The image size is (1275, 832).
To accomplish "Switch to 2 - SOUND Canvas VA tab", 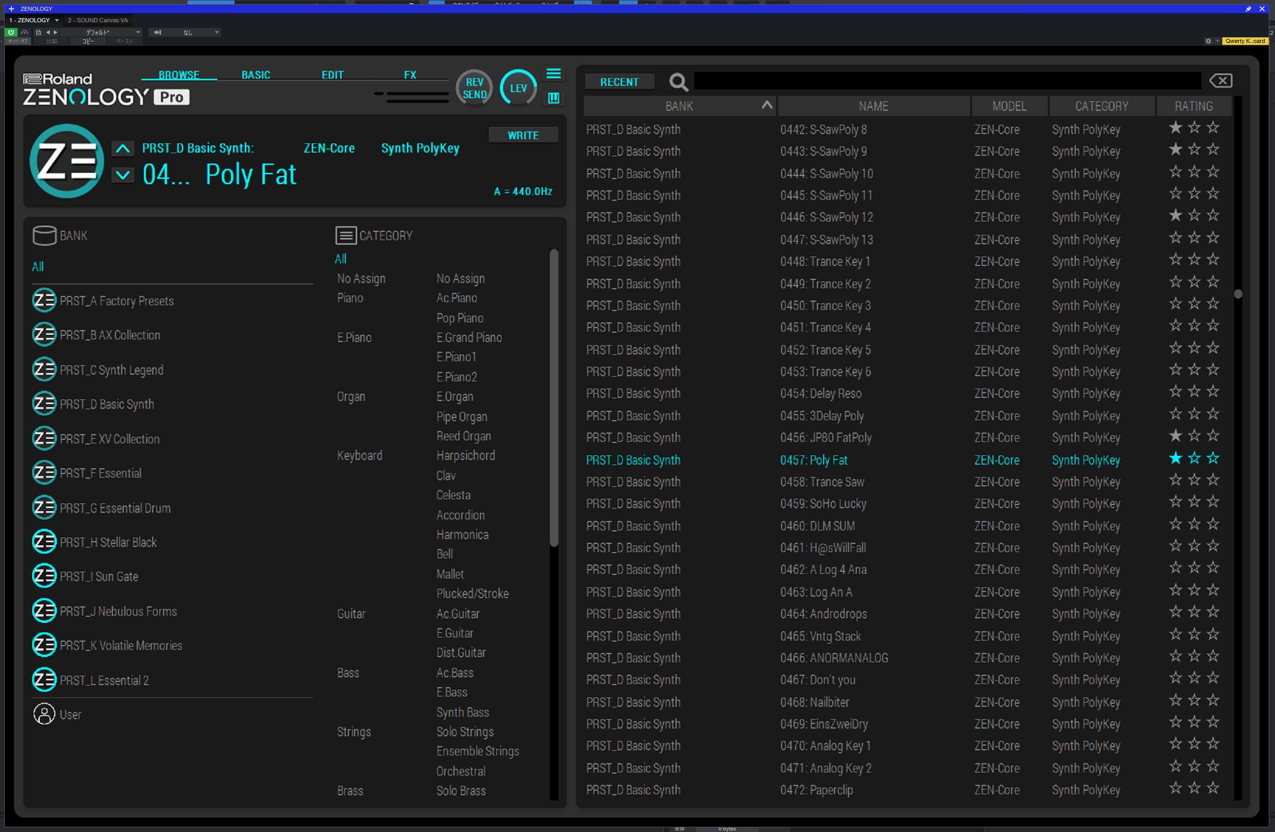I will (x=98, y=20).
